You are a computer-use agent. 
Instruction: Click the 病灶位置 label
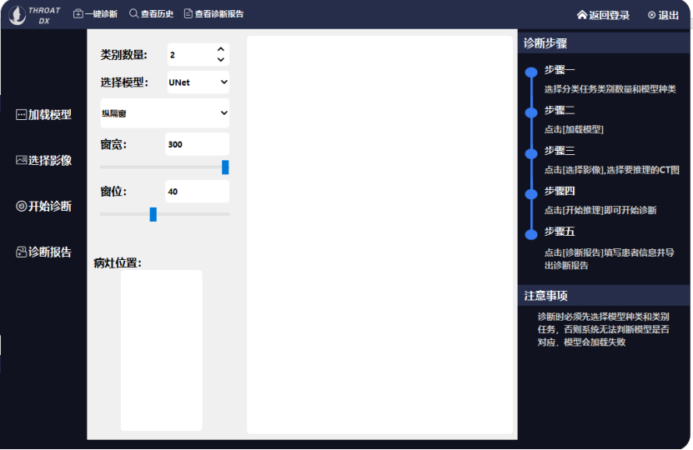118,263
